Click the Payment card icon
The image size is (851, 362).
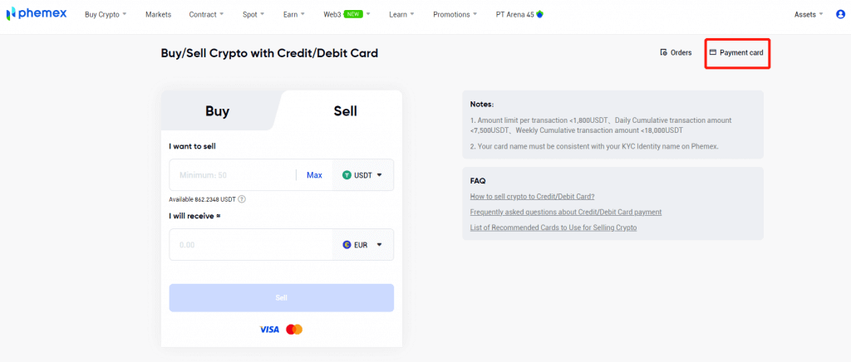click(712, 52)
